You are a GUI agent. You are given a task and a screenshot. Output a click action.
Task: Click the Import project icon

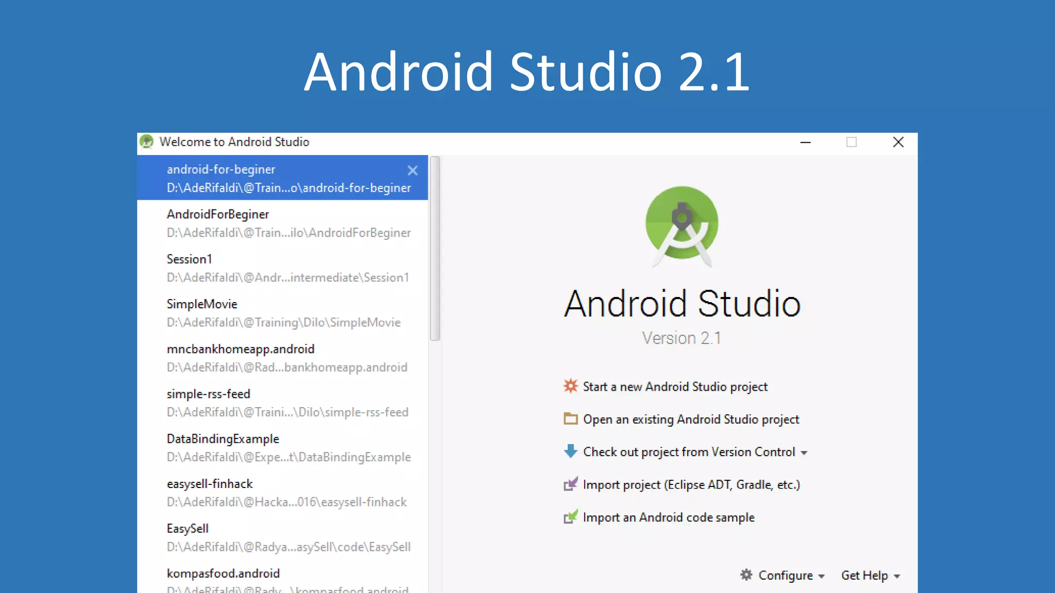(x=570, y=484)
